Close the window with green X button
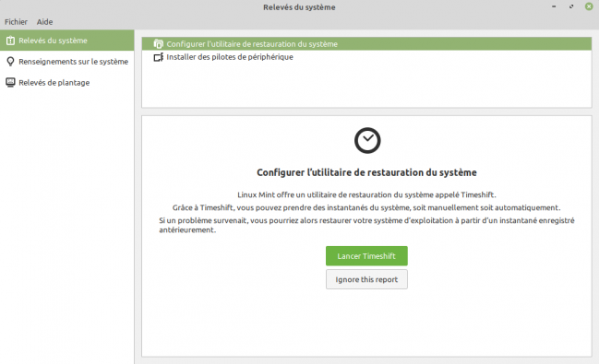Viewport: 599px width, 364px height. click(589, 6)
